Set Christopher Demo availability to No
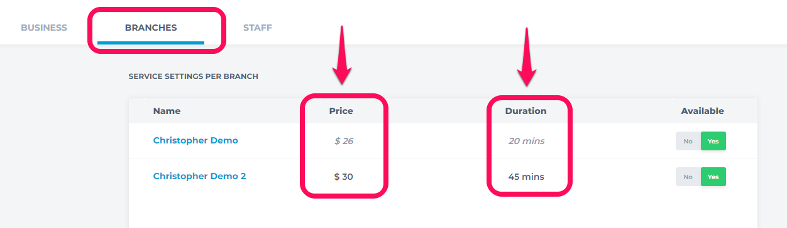787x228 pixels. tap(688, 141)
